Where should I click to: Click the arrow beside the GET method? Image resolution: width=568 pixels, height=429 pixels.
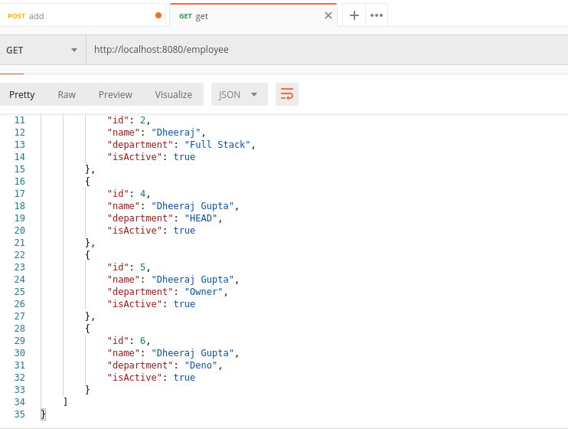pos(74,50)
